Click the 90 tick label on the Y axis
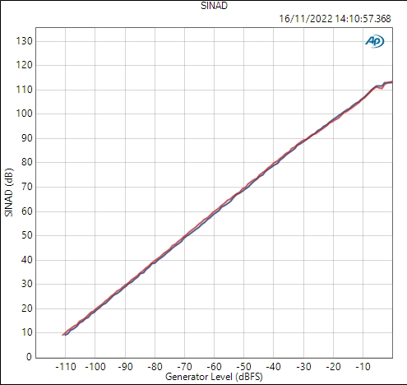This screenshot has width=407, height=385. pos(27,138)
